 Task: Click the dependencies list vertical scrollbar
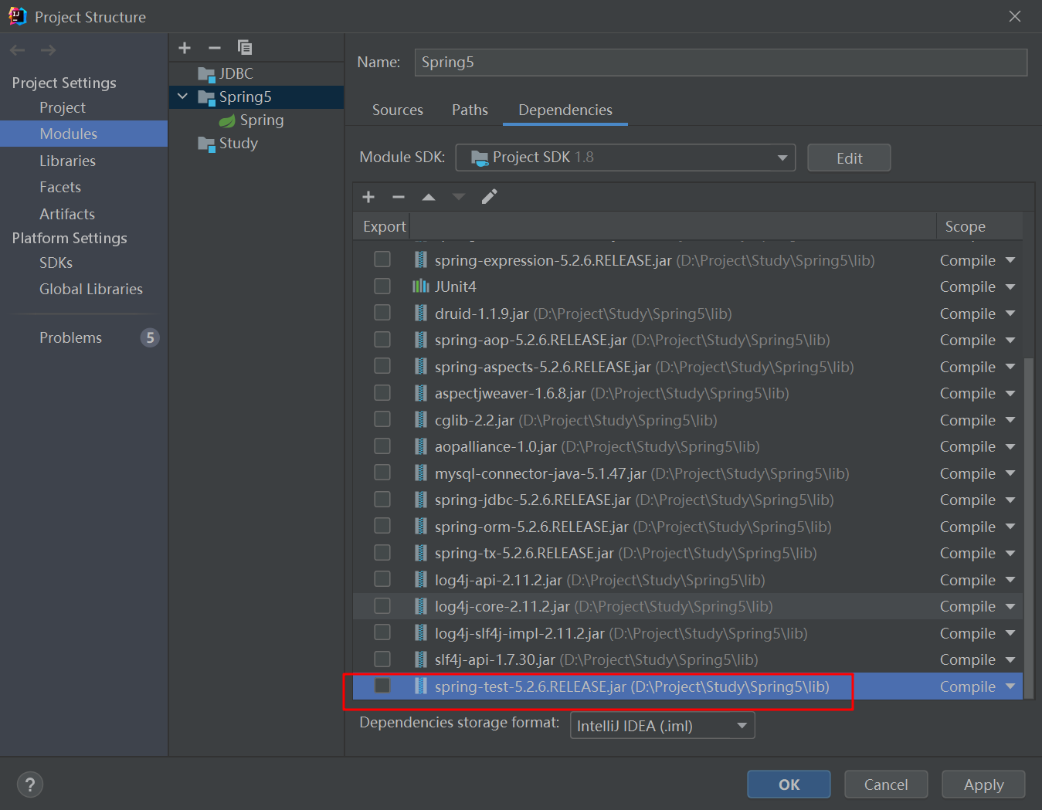tap(1028, 527)
